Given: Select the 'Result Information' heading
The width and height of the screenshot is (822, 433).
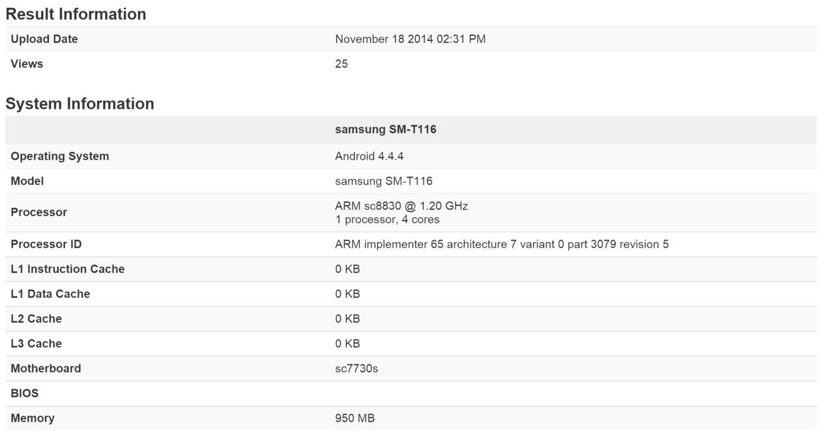Looking at the screenshot, I should tap(76, 14).
